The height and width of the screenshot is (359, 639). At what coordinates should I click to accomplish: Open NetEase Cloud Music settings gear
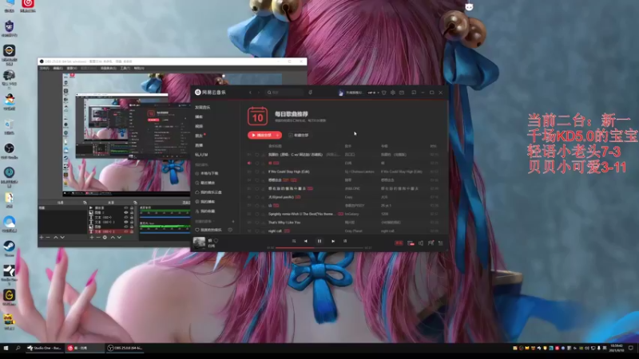pos(393,93)
